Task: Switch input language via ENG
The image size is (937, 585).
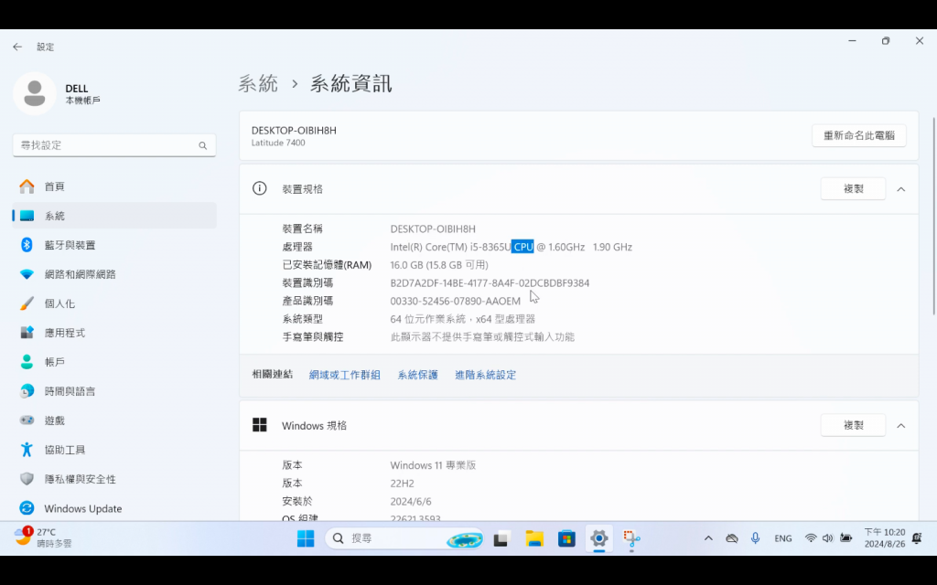Action: pyautogui.click(x=783, y=538)
